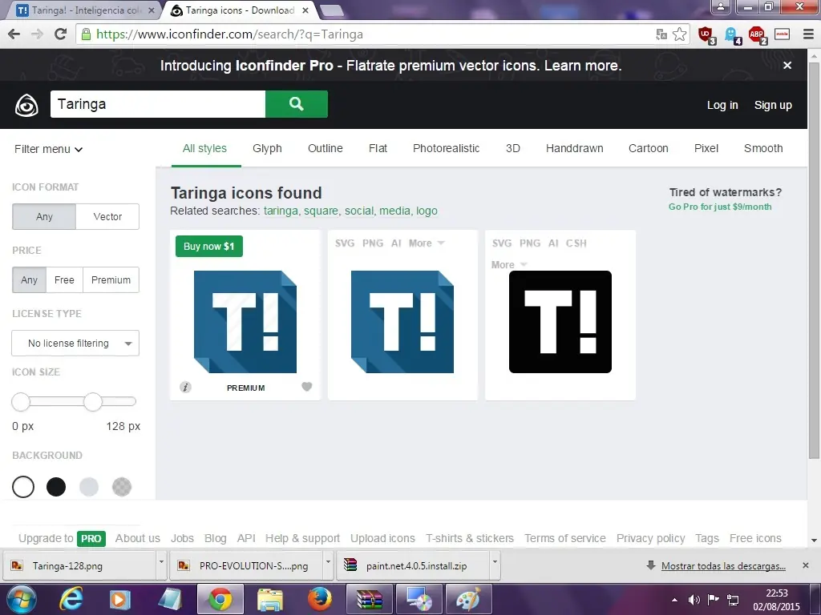821x615 pixels.
Task: Switch to the All styles tab
Action: click(x=204, y=148)
